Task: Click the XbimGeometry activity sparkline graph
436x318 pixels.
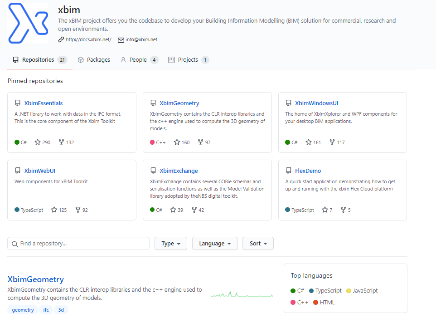Action: coord(242,294)
